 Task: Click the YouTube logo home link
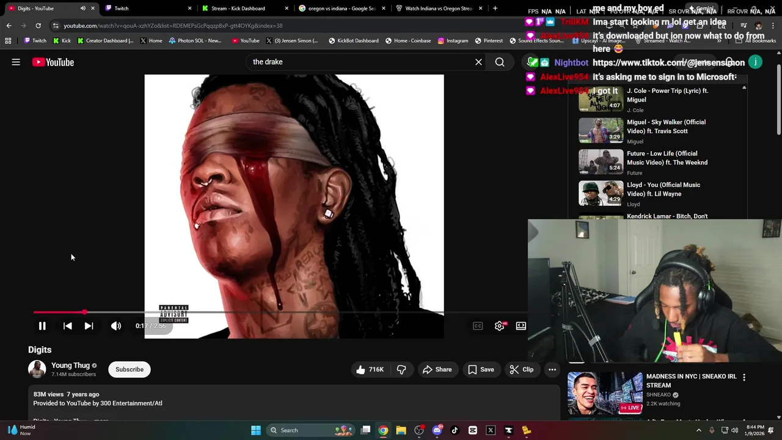tap(53, 62)
